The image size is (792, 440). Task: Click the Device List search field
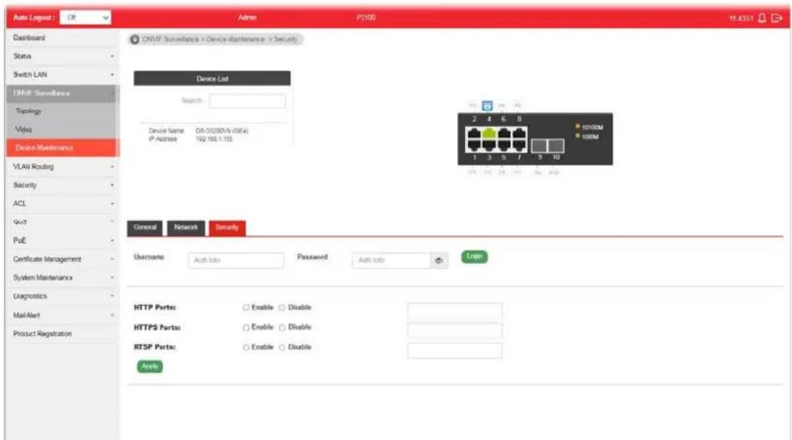coord(247,101)
